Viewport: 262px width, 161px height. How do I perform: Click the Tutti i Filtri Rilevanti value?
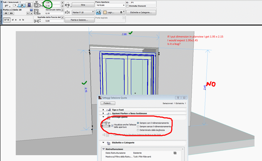[x=142, y=157]
